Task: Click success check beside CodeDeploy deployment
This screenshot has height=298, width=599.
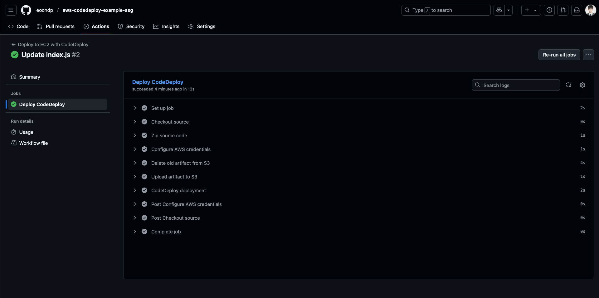Action: pyautogui.click(x=144, y=190)
